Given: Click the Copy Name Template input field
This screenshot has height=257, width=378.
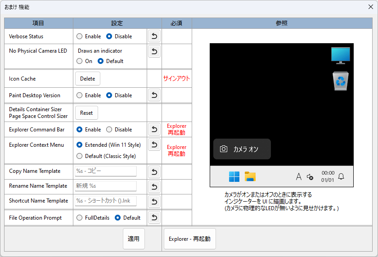Looking at the screenshot, I should coord(106,171).
